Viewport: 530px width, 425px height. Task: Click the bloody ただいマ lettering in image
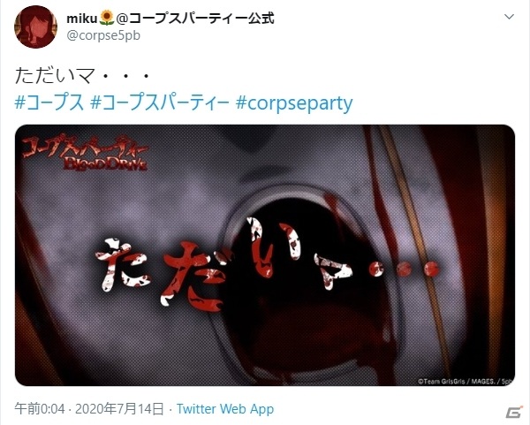click(x=267, y=263)
